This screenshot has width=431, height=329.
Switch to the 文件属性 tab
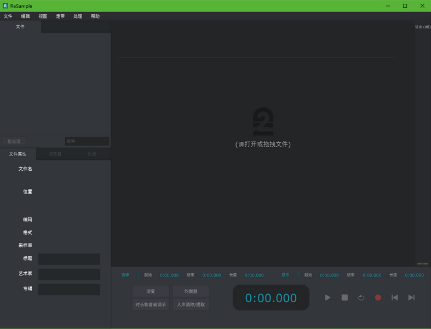(x=18, y=154)
